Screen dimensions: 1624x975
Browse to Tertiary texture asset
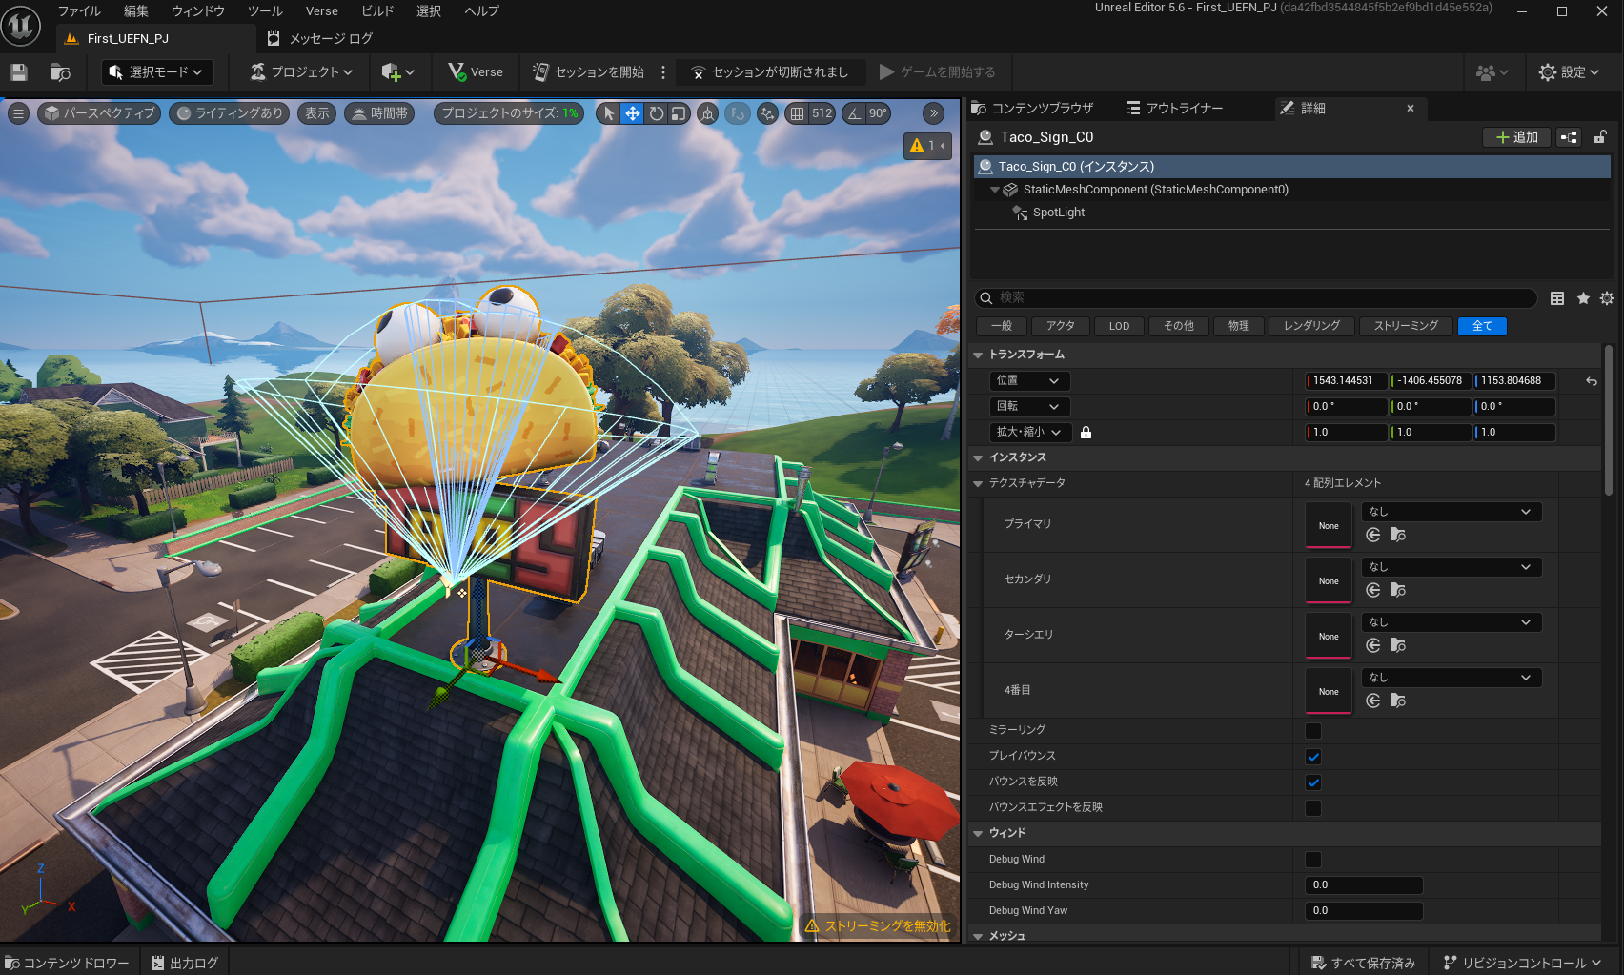1398,645
